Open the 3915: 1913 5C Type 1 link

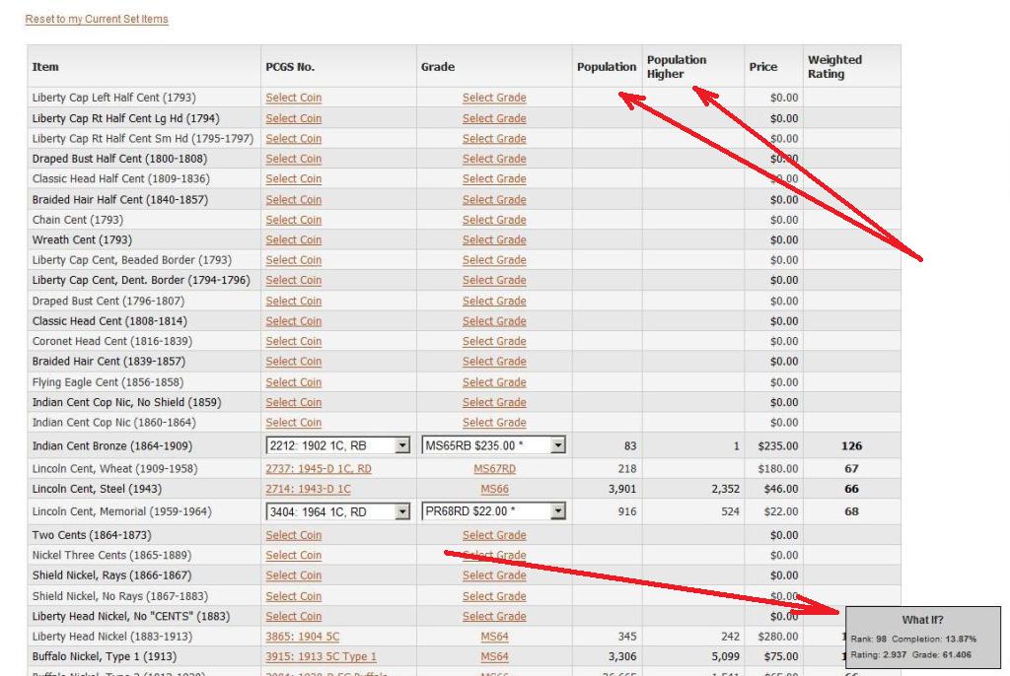(x=321, y=657)
